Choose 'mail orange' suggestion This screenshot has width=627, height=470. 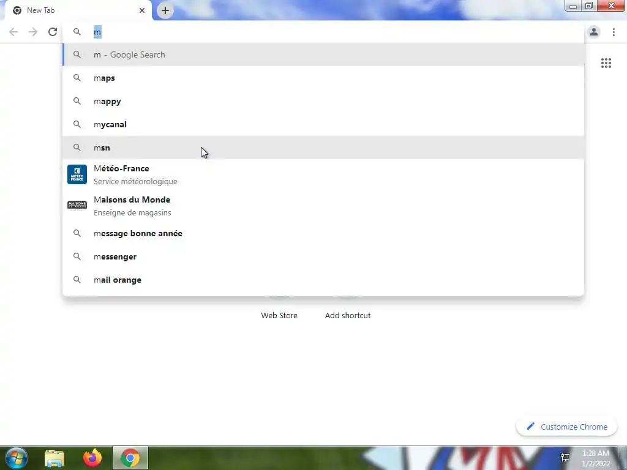323,280
